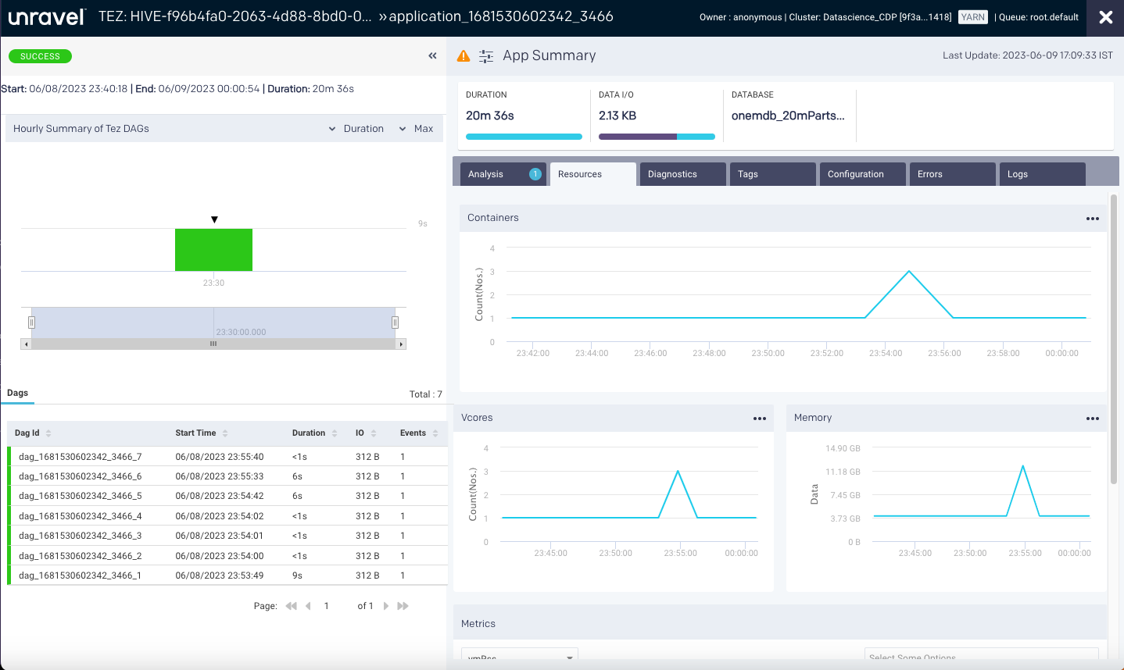Screen dimensions: 1124x670
Task: Click 'Total : 7' dag count text
Action: [426, 394]
